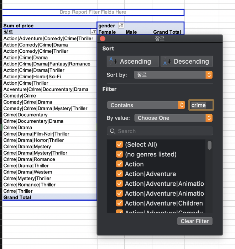
Task: Close the 장르 filter popup
Action: pyautogui.click(x=103, y=38)
